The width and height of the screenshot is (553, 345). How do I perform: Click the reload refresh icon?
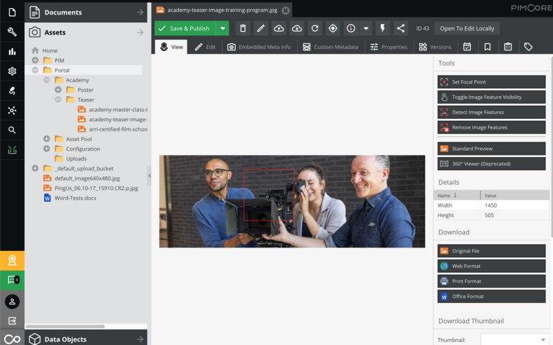point(315,28)
